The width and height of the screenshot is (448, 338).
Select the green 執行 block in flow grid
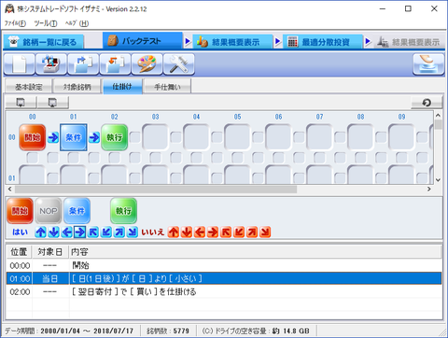115,137
